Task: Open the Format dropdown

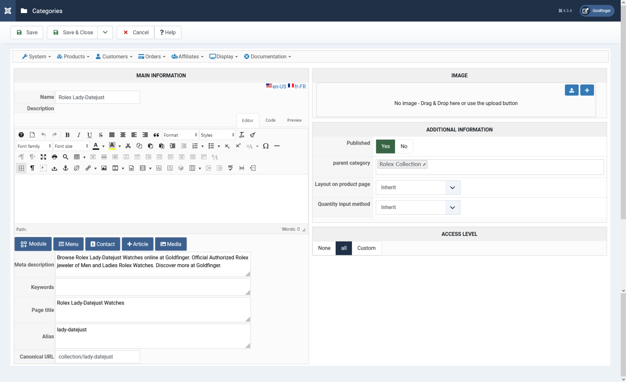Action: (180, 135)
